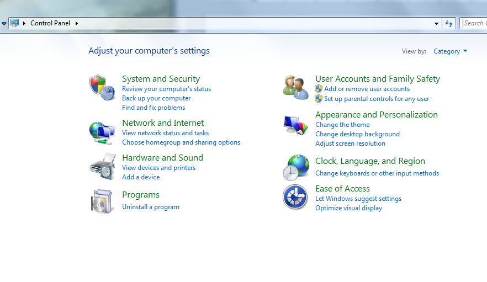
Task: Open Ease of Access heading
Action: click(342, 189)
